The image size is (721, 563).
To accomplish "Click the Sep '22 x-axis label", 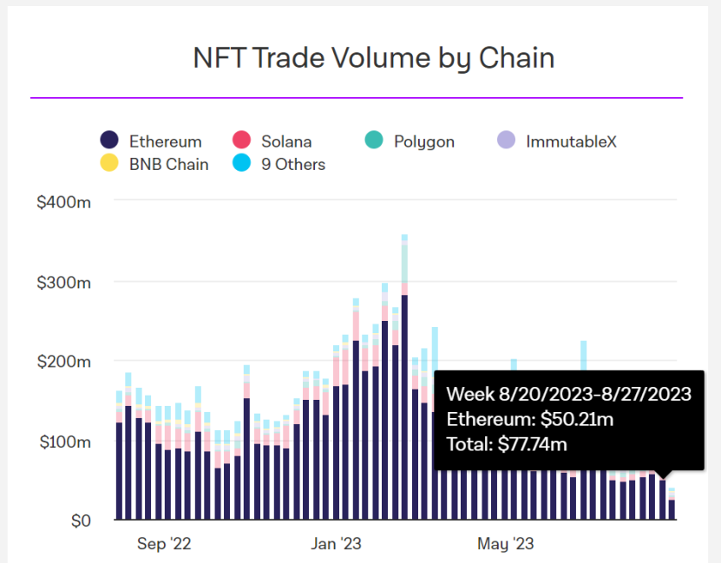I will (163, 544).
